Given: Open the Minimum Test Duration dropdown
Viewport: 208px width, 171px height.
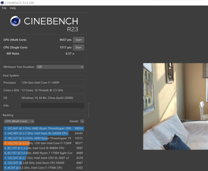Looking at the screenshot, I should coord(60,67).
